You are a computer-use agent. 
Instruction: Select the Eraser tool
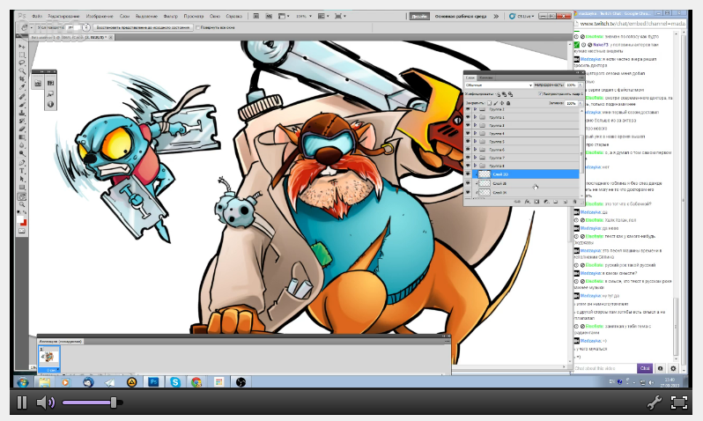click(x=21, y=129)
